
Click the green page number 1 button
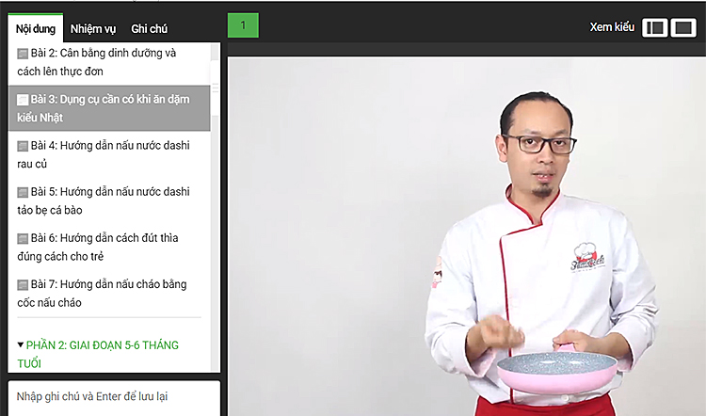(243, 25)
